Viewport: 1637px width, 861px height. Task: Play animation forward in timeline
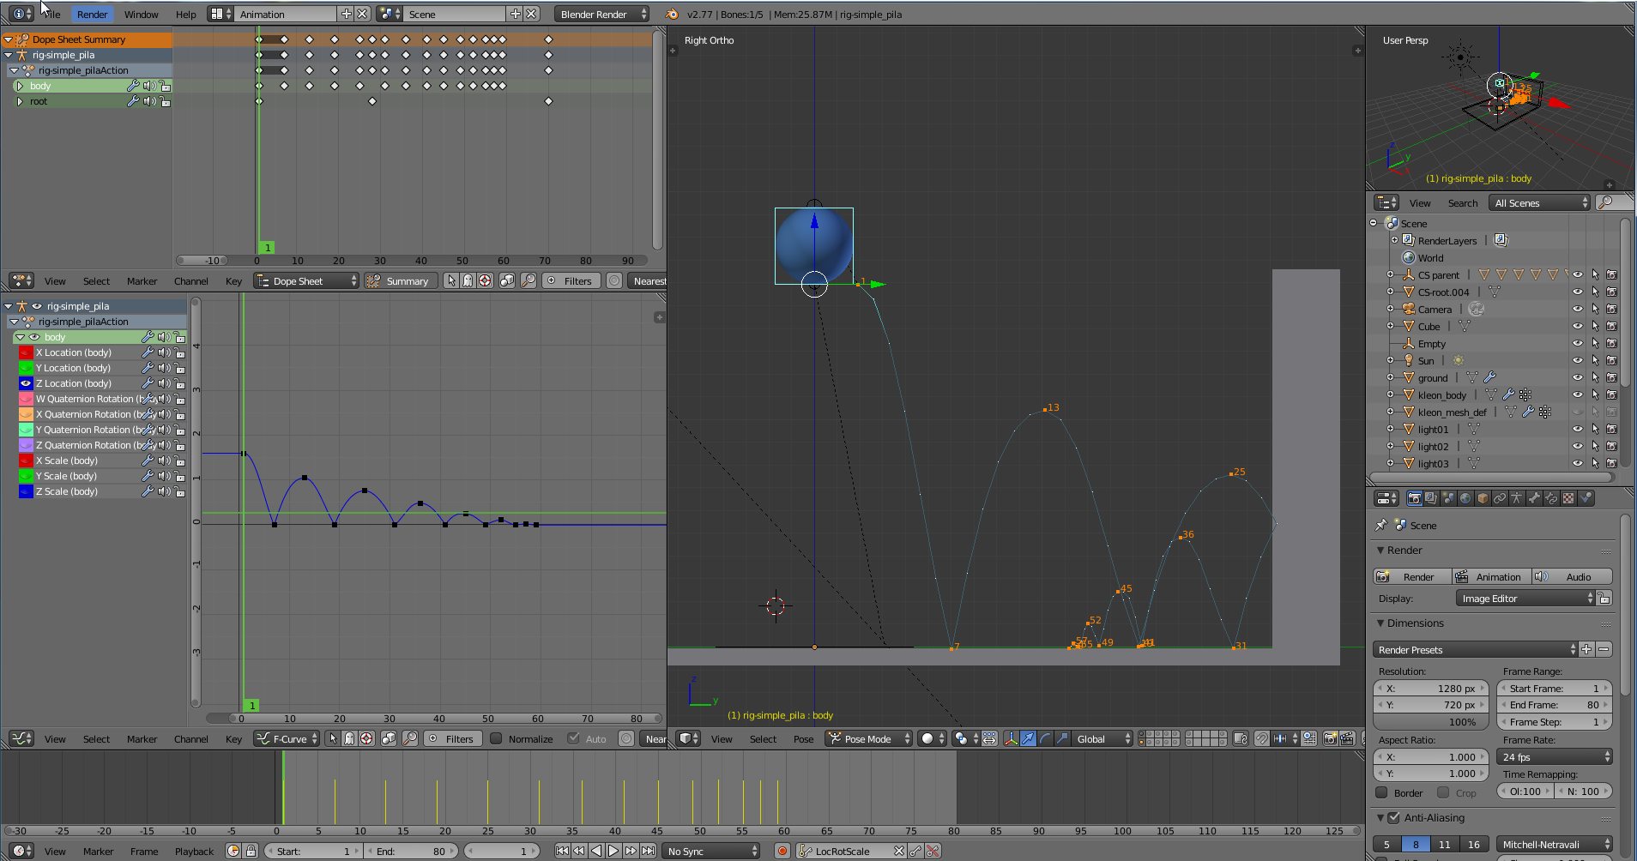(x=613, y=851)
